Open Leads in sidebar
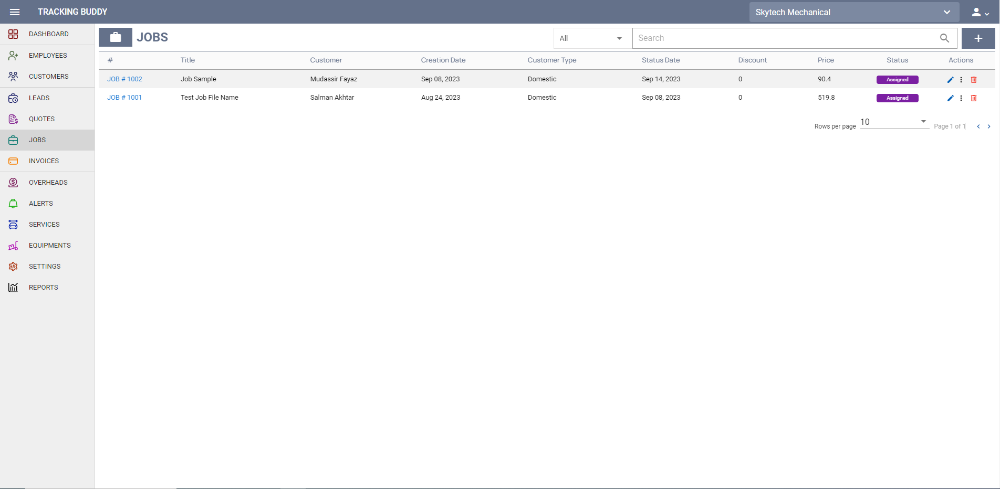1000x489 pixels. click(x=47, y=98)
